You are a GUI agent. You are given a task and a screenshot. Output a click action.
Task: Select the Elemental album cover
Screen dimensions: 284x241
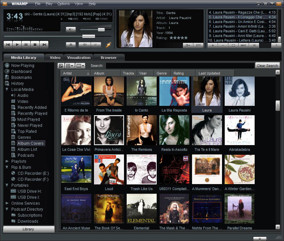coord(141,209)
